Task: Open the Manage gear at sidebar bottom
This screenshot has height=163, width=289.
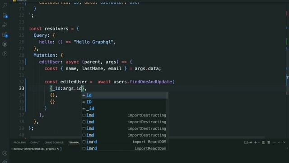Action: (5, 162)
